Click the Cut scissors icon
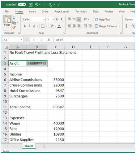This screenshot has height=153, width=136. 14,18
